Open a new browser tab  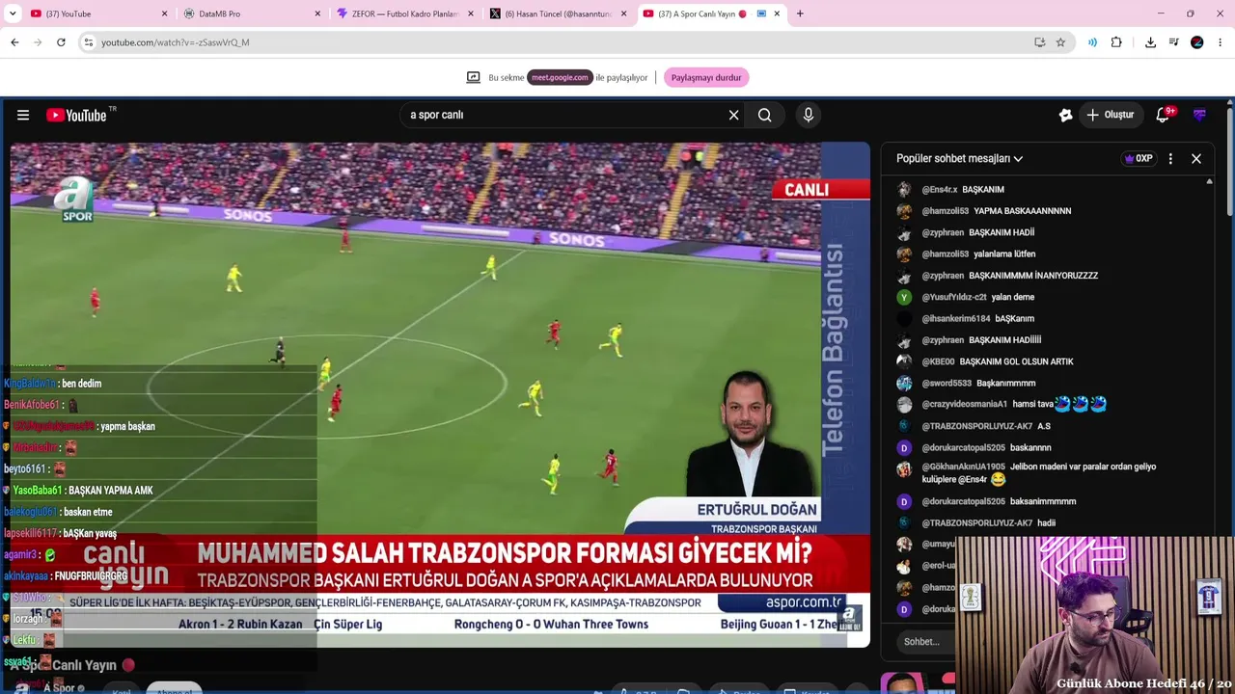click(800, 13)
